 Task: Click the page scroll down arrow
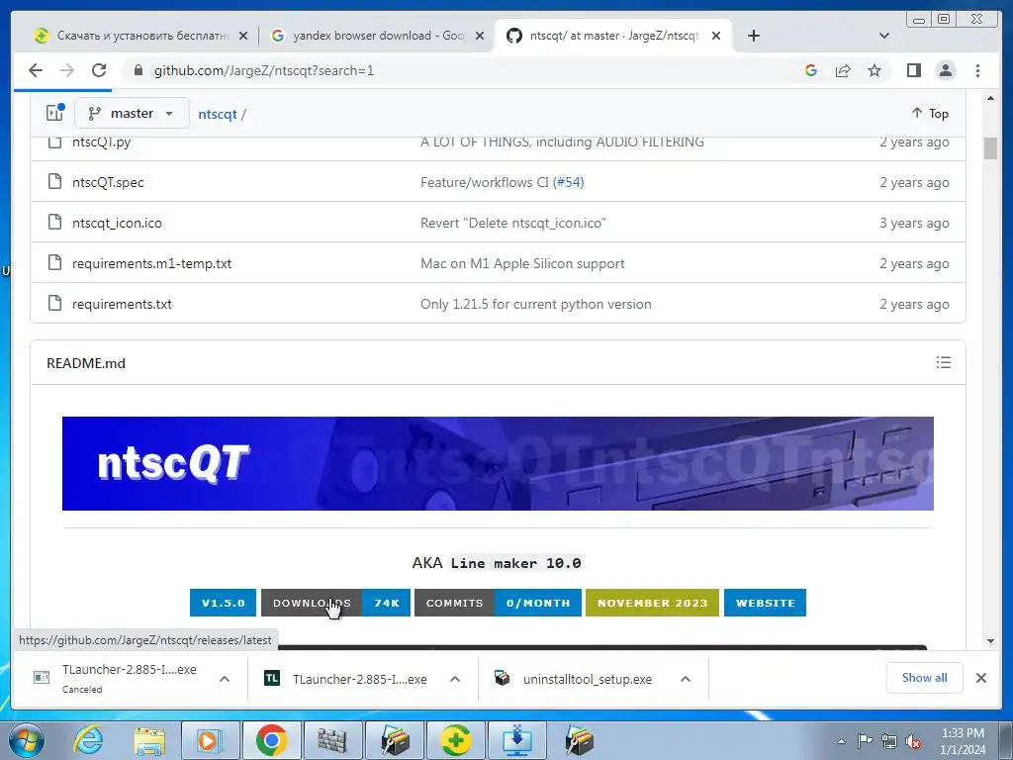point(990,641)
